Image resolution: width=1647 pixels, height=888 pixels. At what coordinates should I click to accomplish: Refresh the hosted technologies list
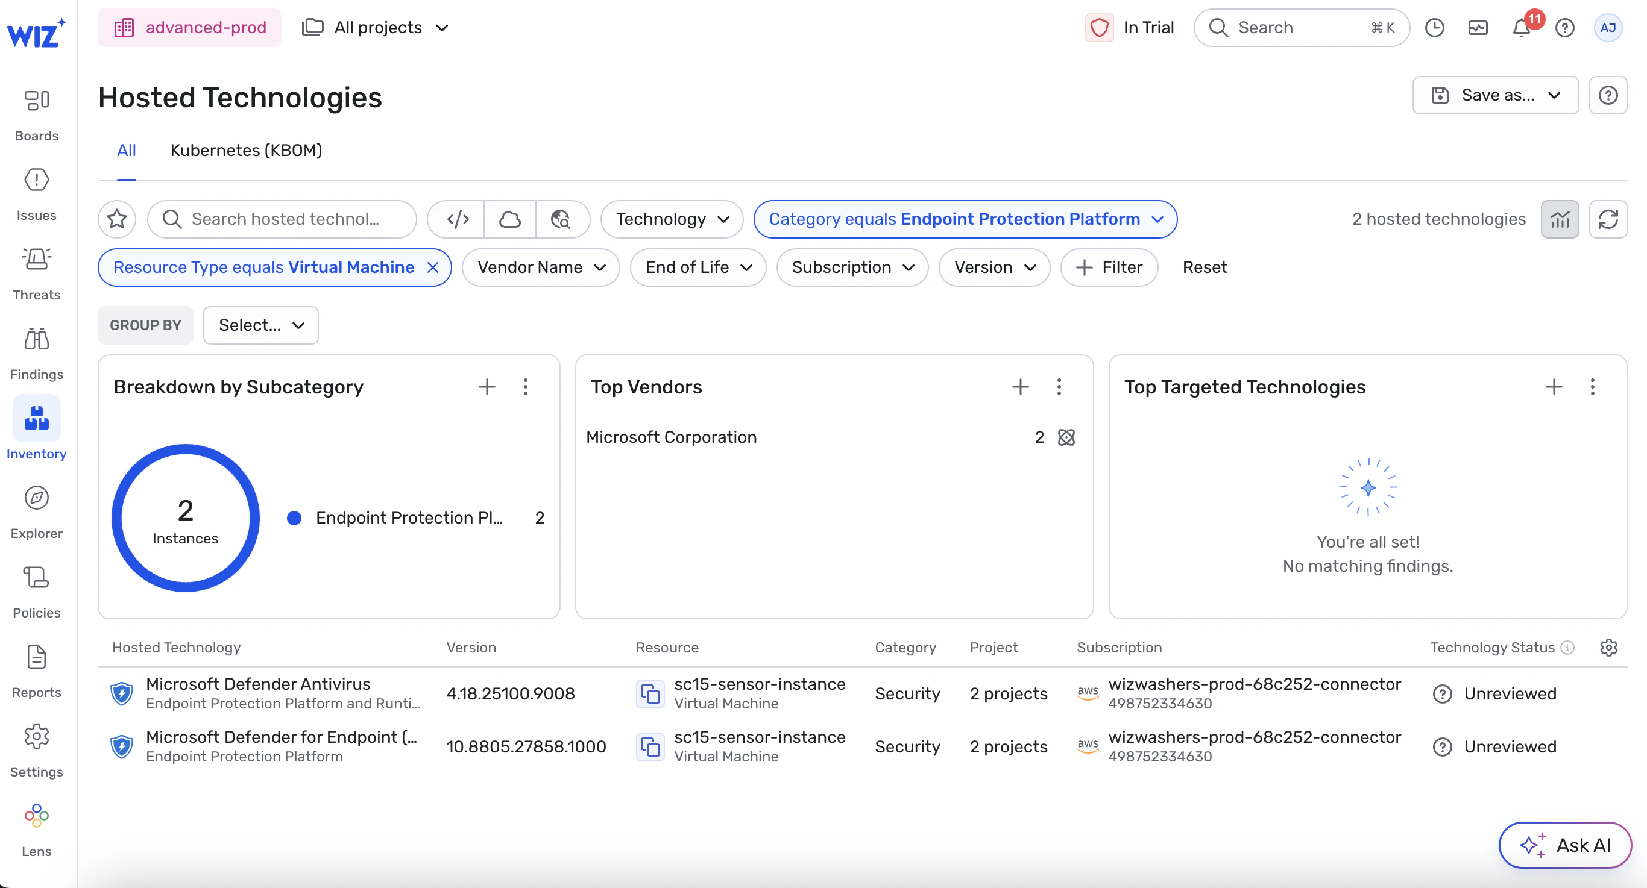1608,219
